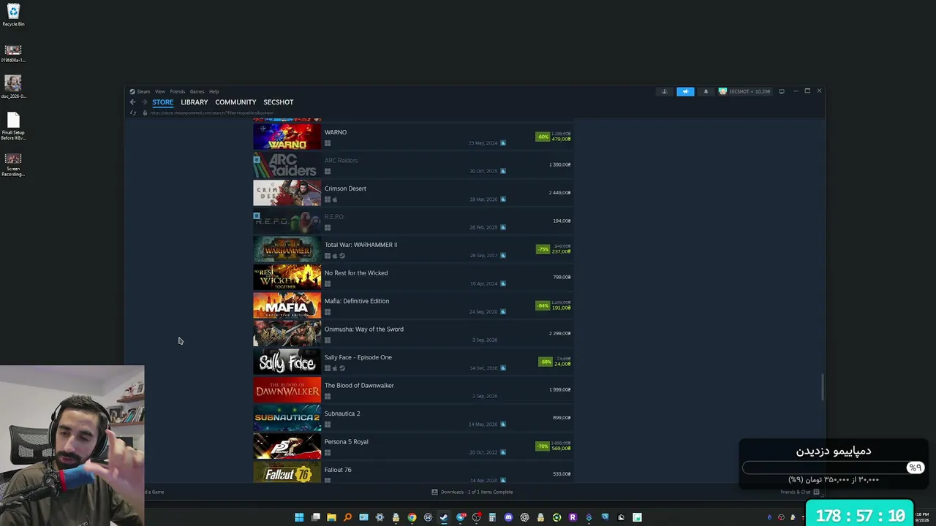Click the store page vertical scrollbar
Viewport: 936px width, 526px height.
(x=823, y=387)
